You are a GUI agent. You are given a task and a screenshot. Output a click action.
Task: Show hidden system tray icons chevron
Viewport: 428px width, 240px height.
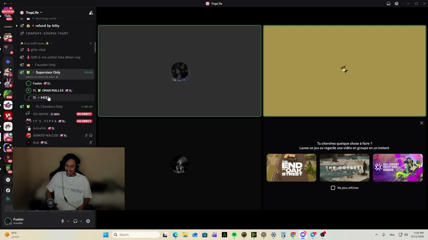(376, 235)
